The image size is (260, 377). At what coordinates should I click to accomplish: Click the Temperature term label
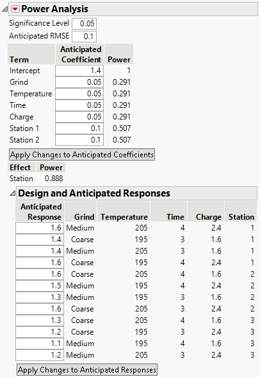(x=31, y=94)
